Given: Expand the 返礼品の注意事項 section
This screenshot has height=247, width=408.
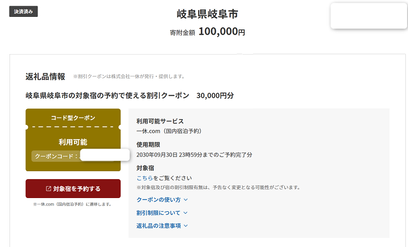Looking at the screenshot, I should point(159,226).
